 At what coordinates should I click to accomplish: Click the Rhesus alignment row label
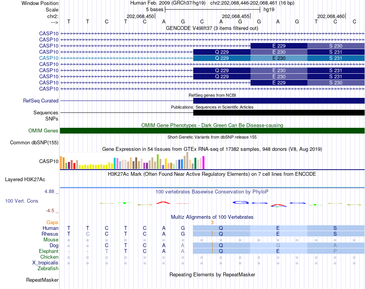pos(50,234)
